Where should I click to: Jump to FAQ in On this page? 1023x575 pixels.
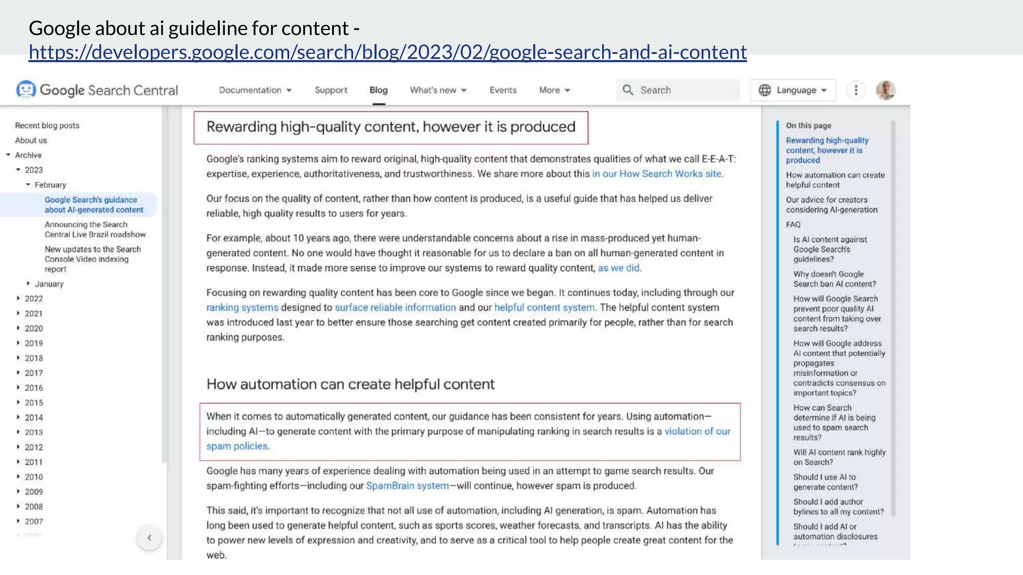click(793, 225)
